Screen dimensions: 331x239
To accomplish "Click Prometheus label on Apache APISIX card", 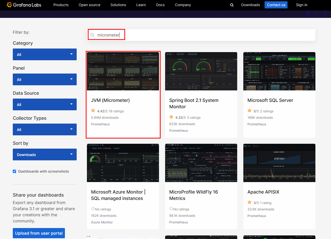I will [257, 216].
